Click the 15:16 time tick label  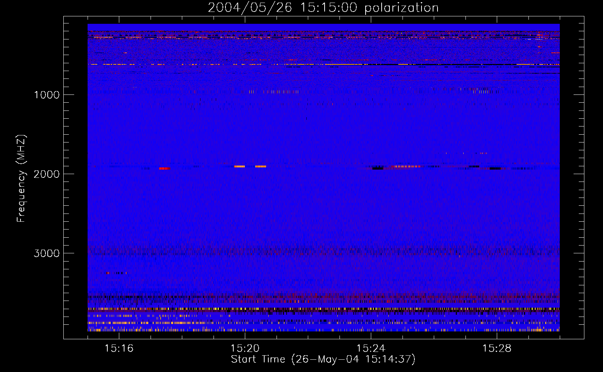point(119,348)
